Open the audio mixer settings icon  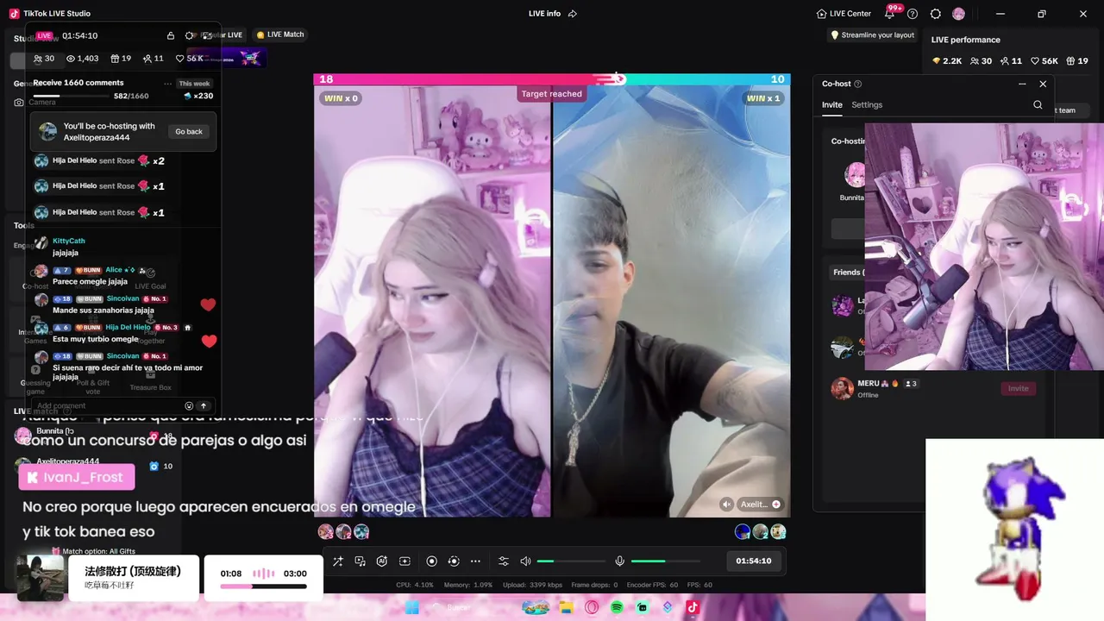(x=504, y=561)
